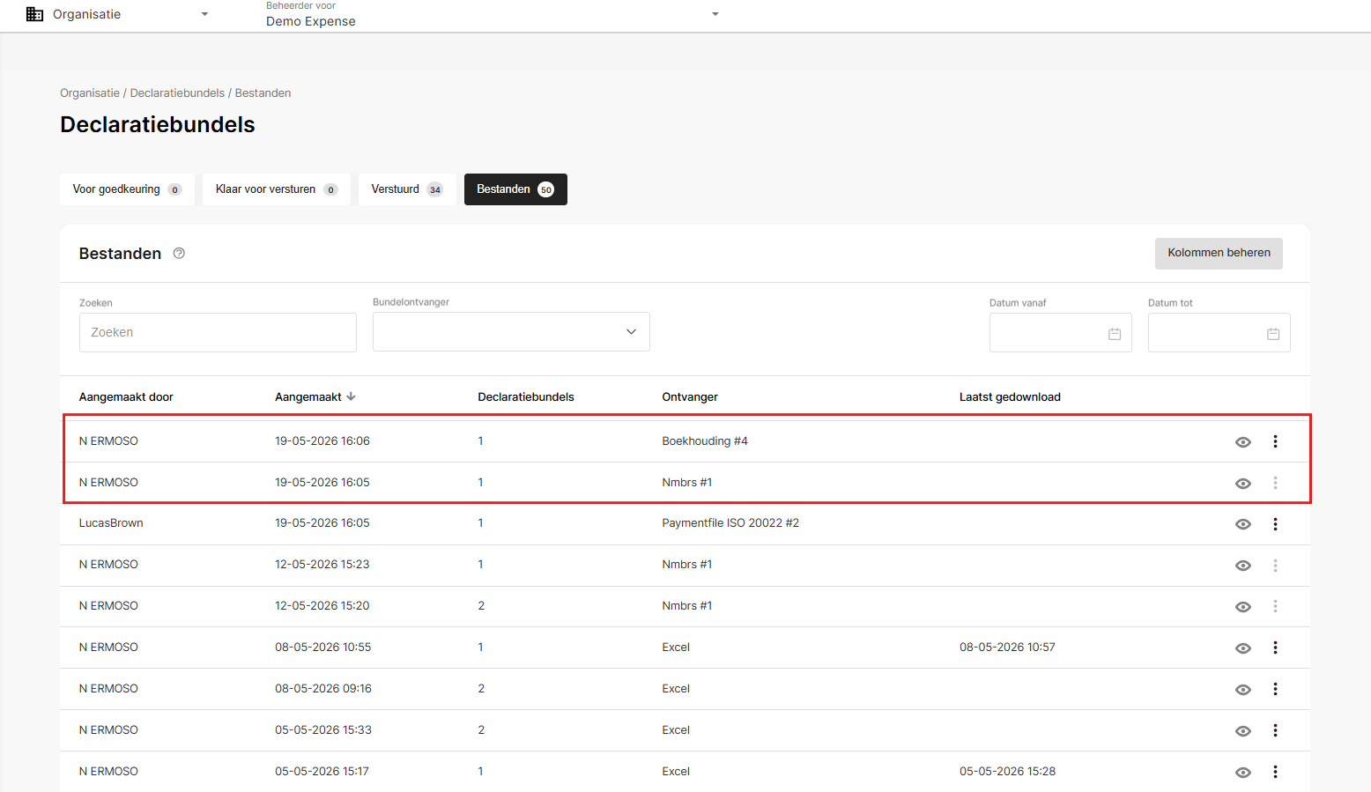Focus the Zoeken search field
1371x792 pixels.
tap(218, 332)
